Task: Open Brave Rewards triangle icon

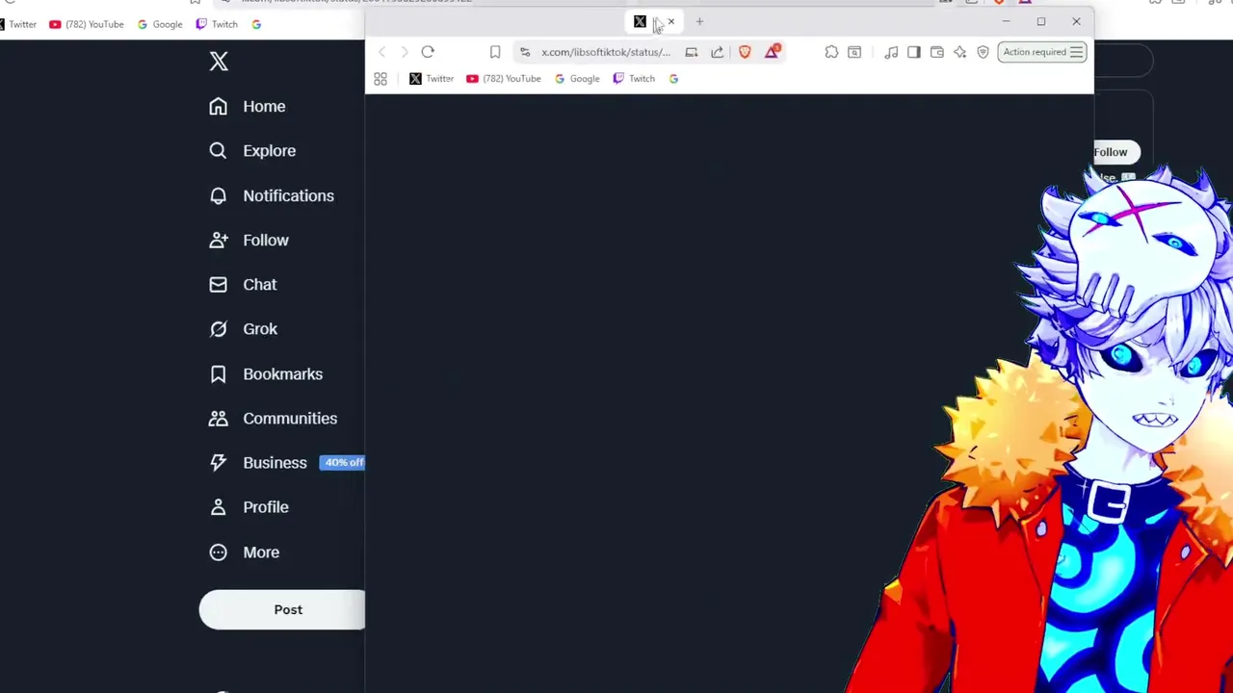Action: click(772, 51)
